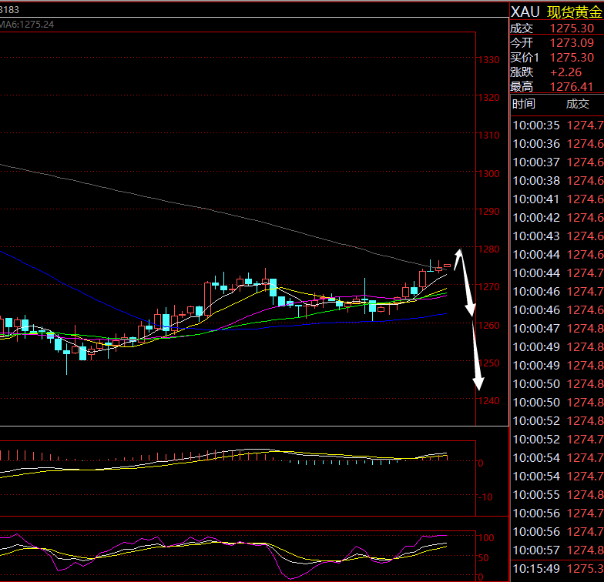This screenshot has height=582, width=604.
Task: Click the 涨跌 change value +2.26
Action: pos(565,72)
